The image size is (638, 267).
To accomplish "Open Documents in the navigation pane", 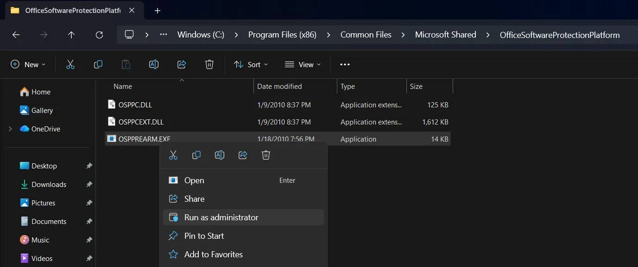I will coord(43,222).
